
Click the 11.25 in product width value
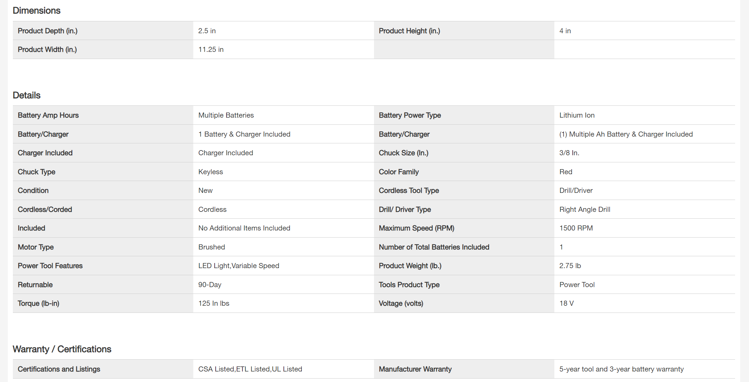pyautogui.click(x=211, y=49)
